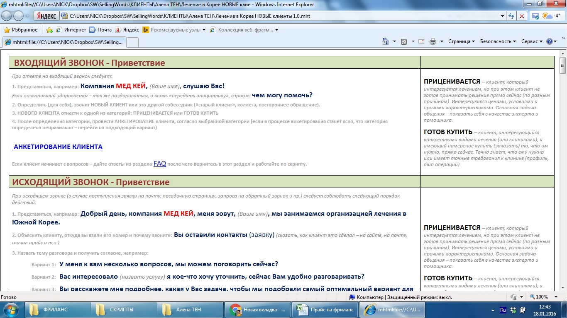Click the Read mail icon in command bar
Screen dimensions: 567x318
click(421, 41)
